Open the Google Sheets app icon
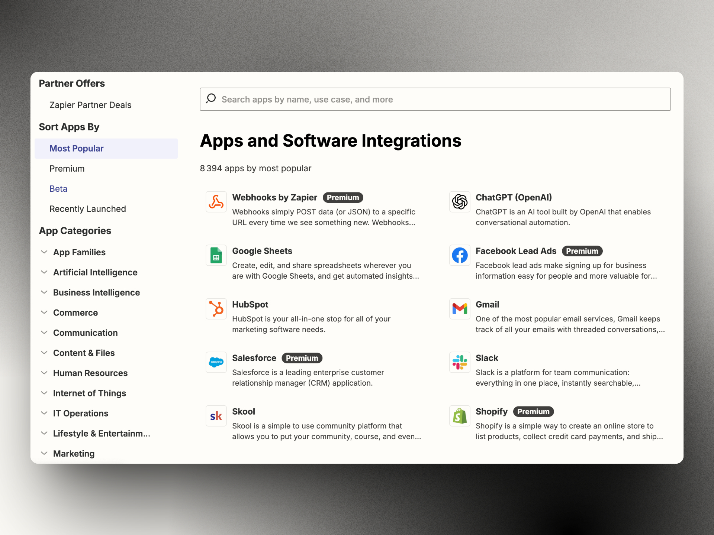 [x=216, y=255]
